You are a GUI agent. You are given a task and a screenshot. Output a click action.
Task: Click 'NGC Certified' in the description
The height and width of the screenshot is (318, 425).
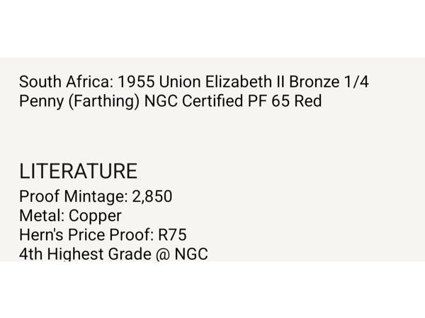click(193, 101)
